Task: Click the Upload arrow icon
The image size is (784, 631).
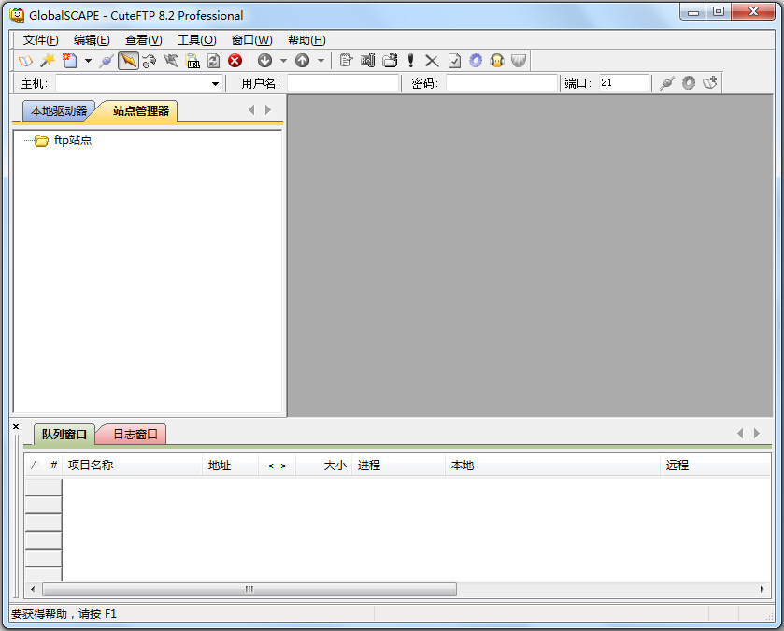Action: (x=302, y=61)
